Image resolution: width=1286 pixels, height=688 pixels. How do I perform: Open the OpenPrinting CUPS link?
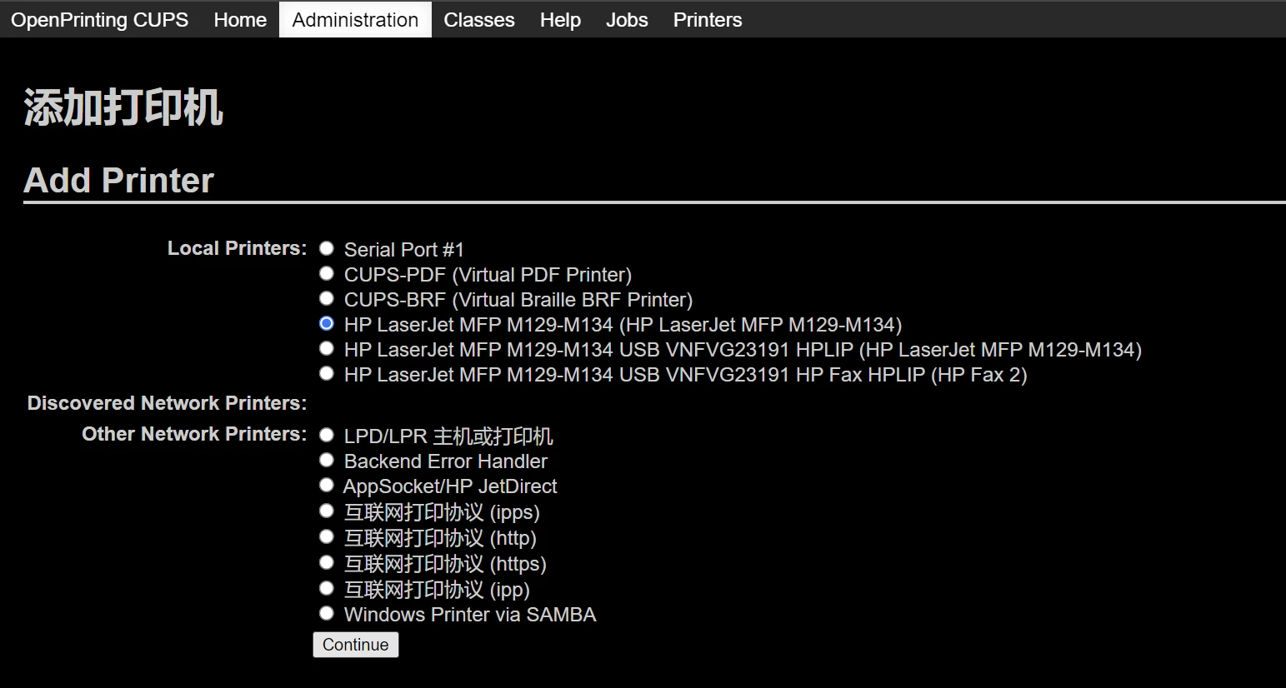click(x=100, y=19)
